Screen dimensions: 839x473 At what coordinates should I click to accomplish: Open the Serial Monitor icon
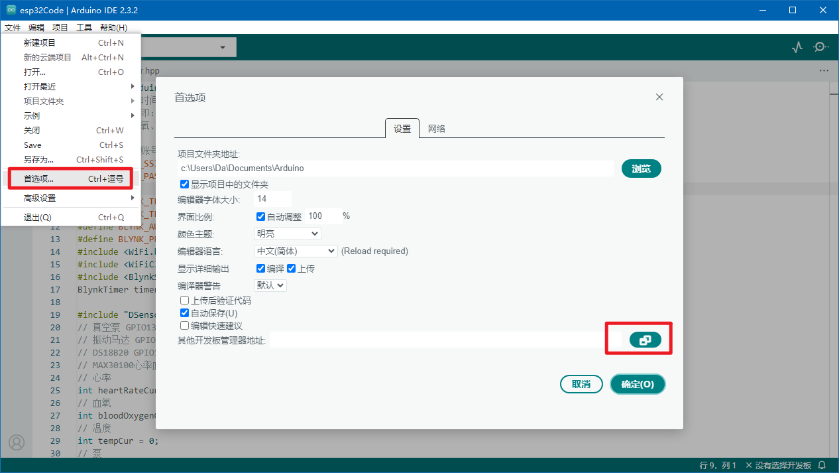(x=821, y=47)
